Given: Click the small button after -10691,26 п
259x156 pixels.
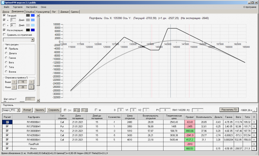Looking at the screenshot, I should pos(255,110).
